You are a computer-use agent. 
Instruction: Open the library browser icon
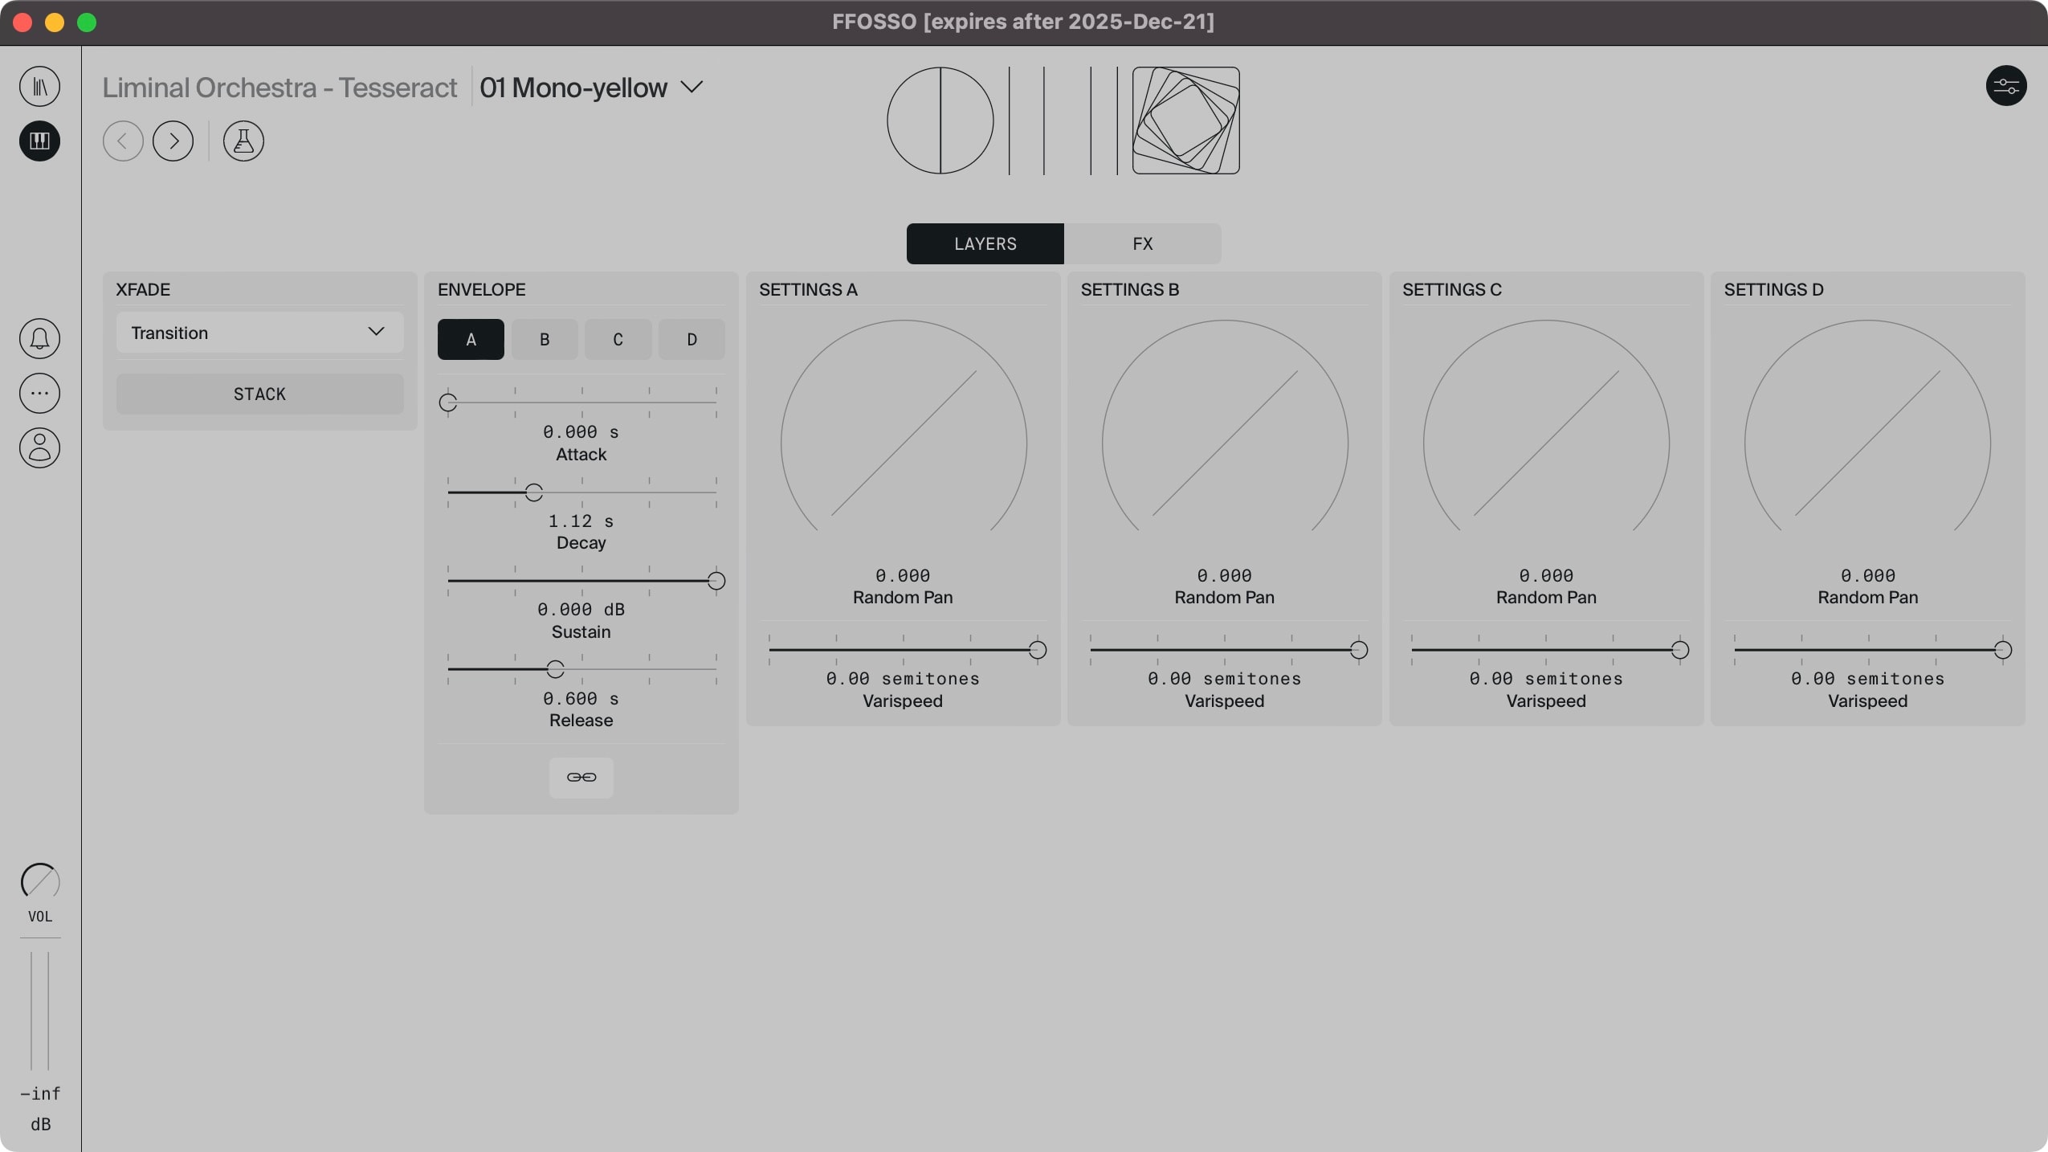[39, 86]
